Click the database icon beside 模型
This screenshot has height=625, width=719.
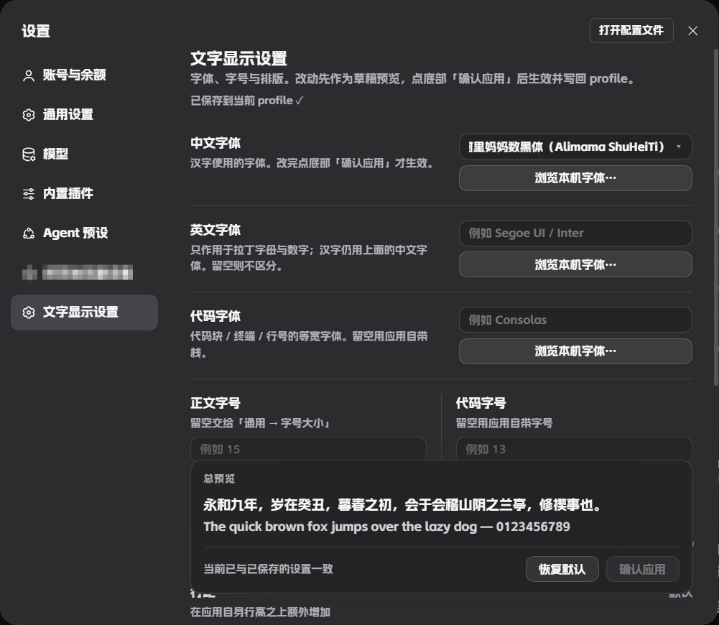(29, 154)
